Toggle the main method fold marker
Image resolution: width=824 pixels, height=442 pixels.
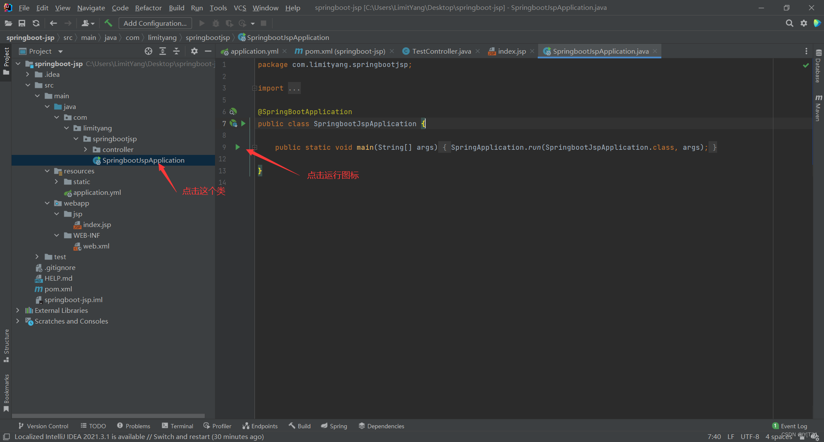click(x=254, y=147)
